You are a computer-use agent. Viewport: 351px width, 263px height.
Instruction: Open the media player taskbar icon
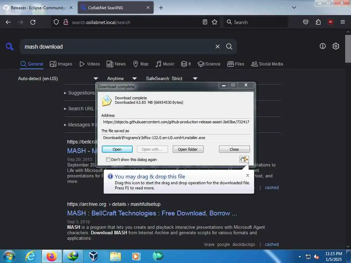[136, 256]
